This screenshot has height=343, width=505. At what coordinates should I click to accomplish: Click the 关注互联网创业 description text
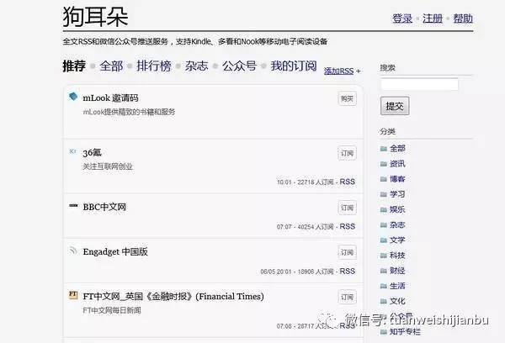pyautogui.click(x=108, y=166)
